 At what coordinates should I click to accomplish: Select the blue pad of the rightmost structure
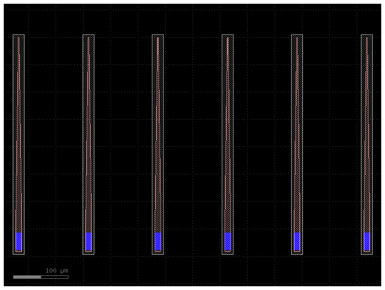click(367, 241)
